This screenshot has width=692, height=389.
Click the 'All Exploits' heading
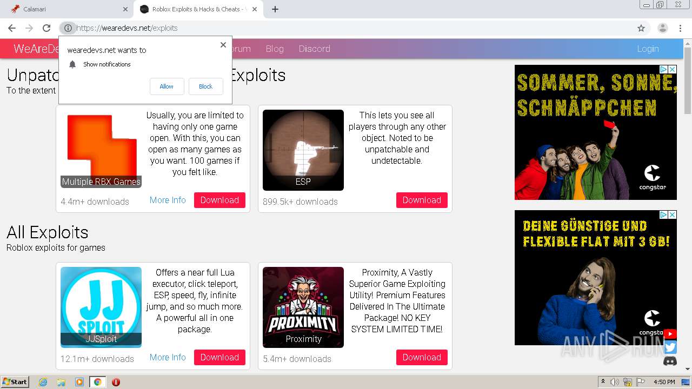[48, 232]
